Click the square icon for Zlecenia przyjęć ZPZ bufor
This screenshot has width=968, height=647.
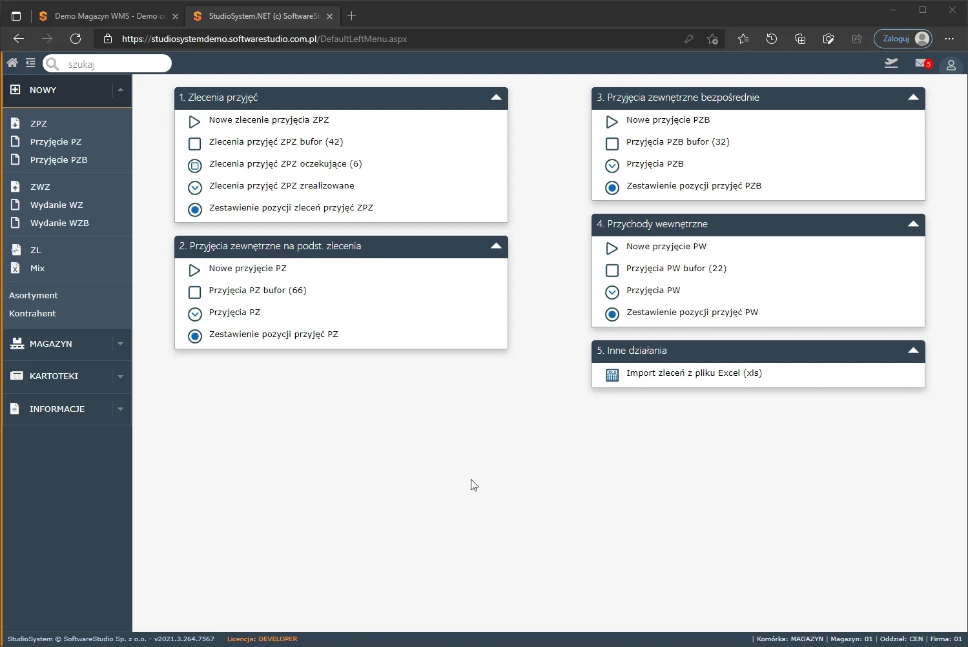[194, 143]
